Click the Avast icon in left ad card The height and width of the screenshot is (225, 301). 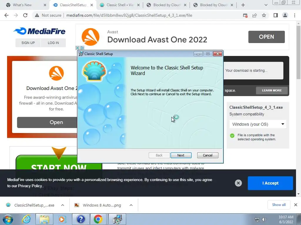(x=56, y=73)
